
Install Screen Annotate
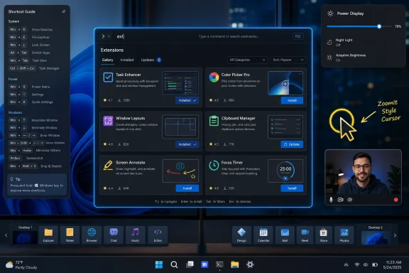click(x=187, y=188)
